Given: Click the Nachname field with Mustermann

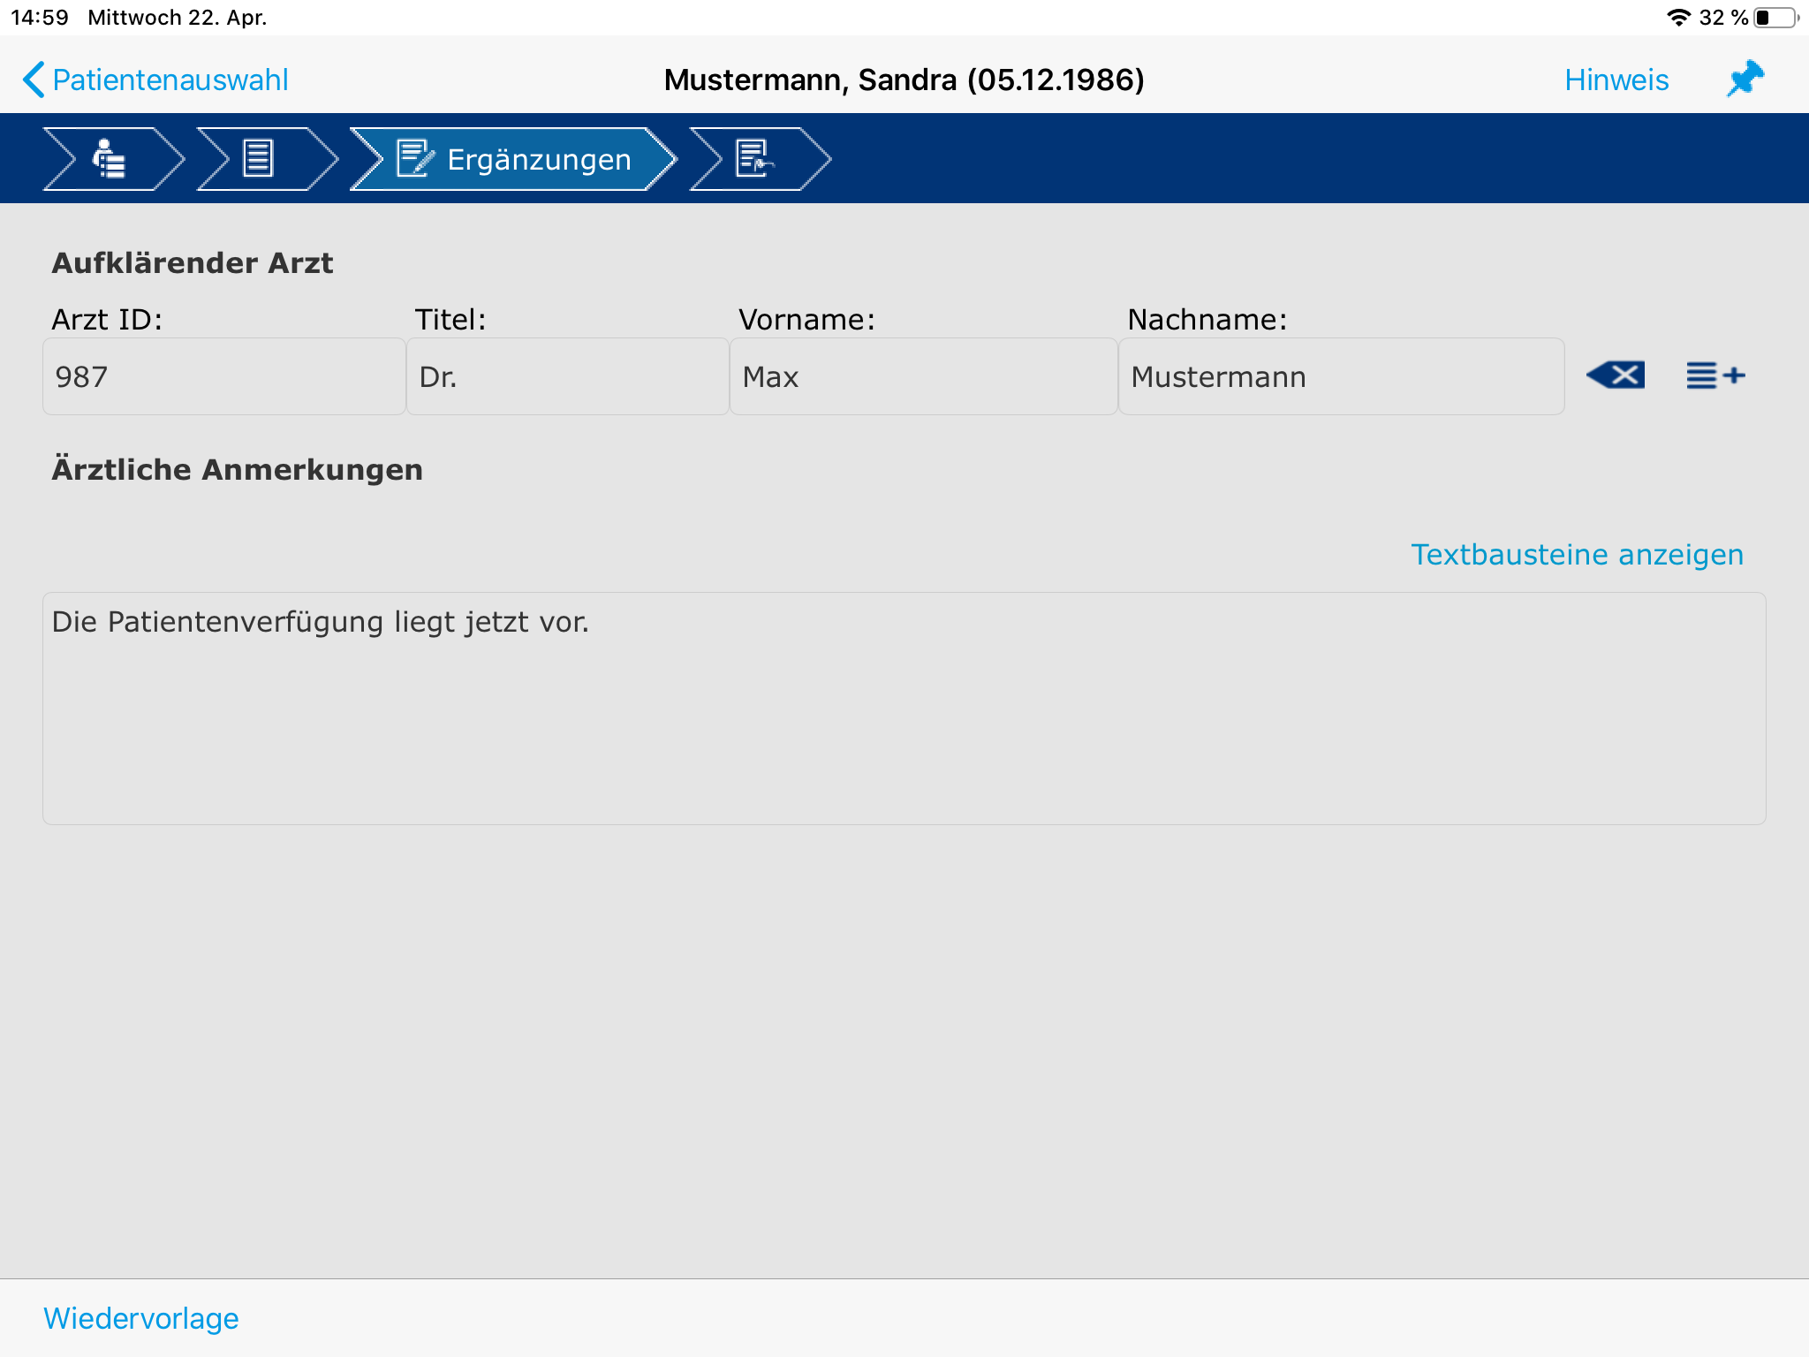Looking at the screenshot, I should [1341, 377].
